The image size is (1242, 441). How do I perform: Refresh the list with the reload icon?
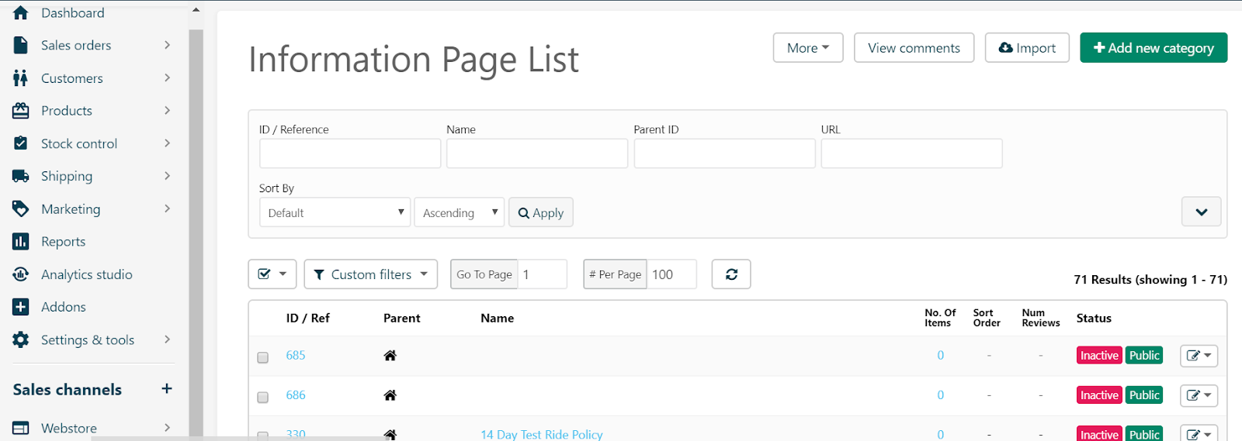(731, 274)
